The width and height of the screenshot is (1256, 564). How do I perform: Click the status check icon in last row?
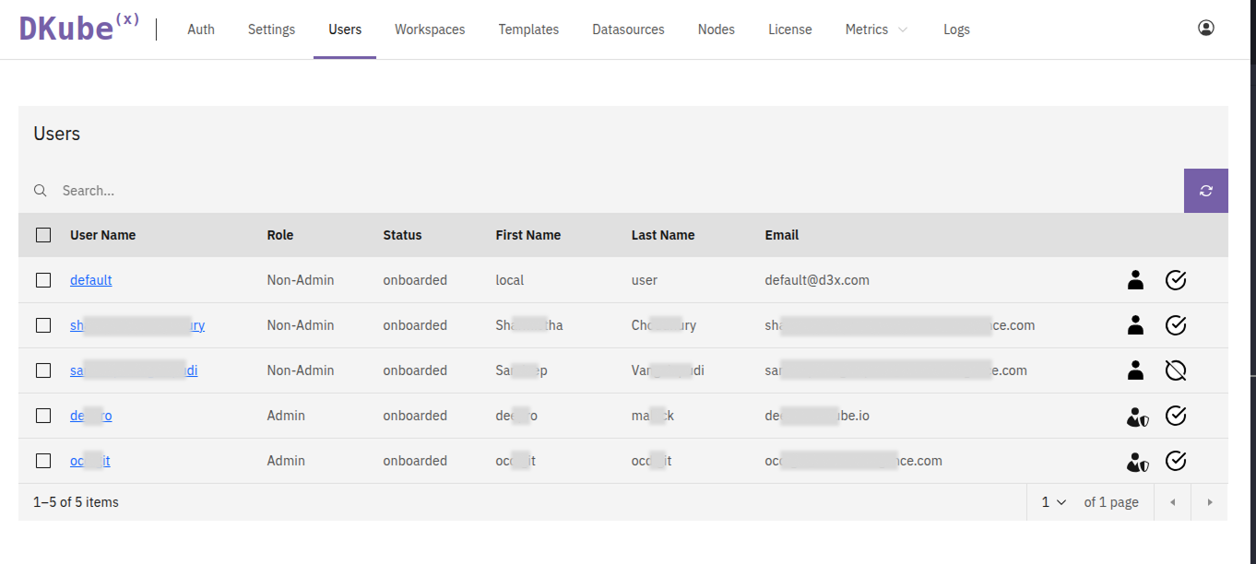tap(1175, 461)
